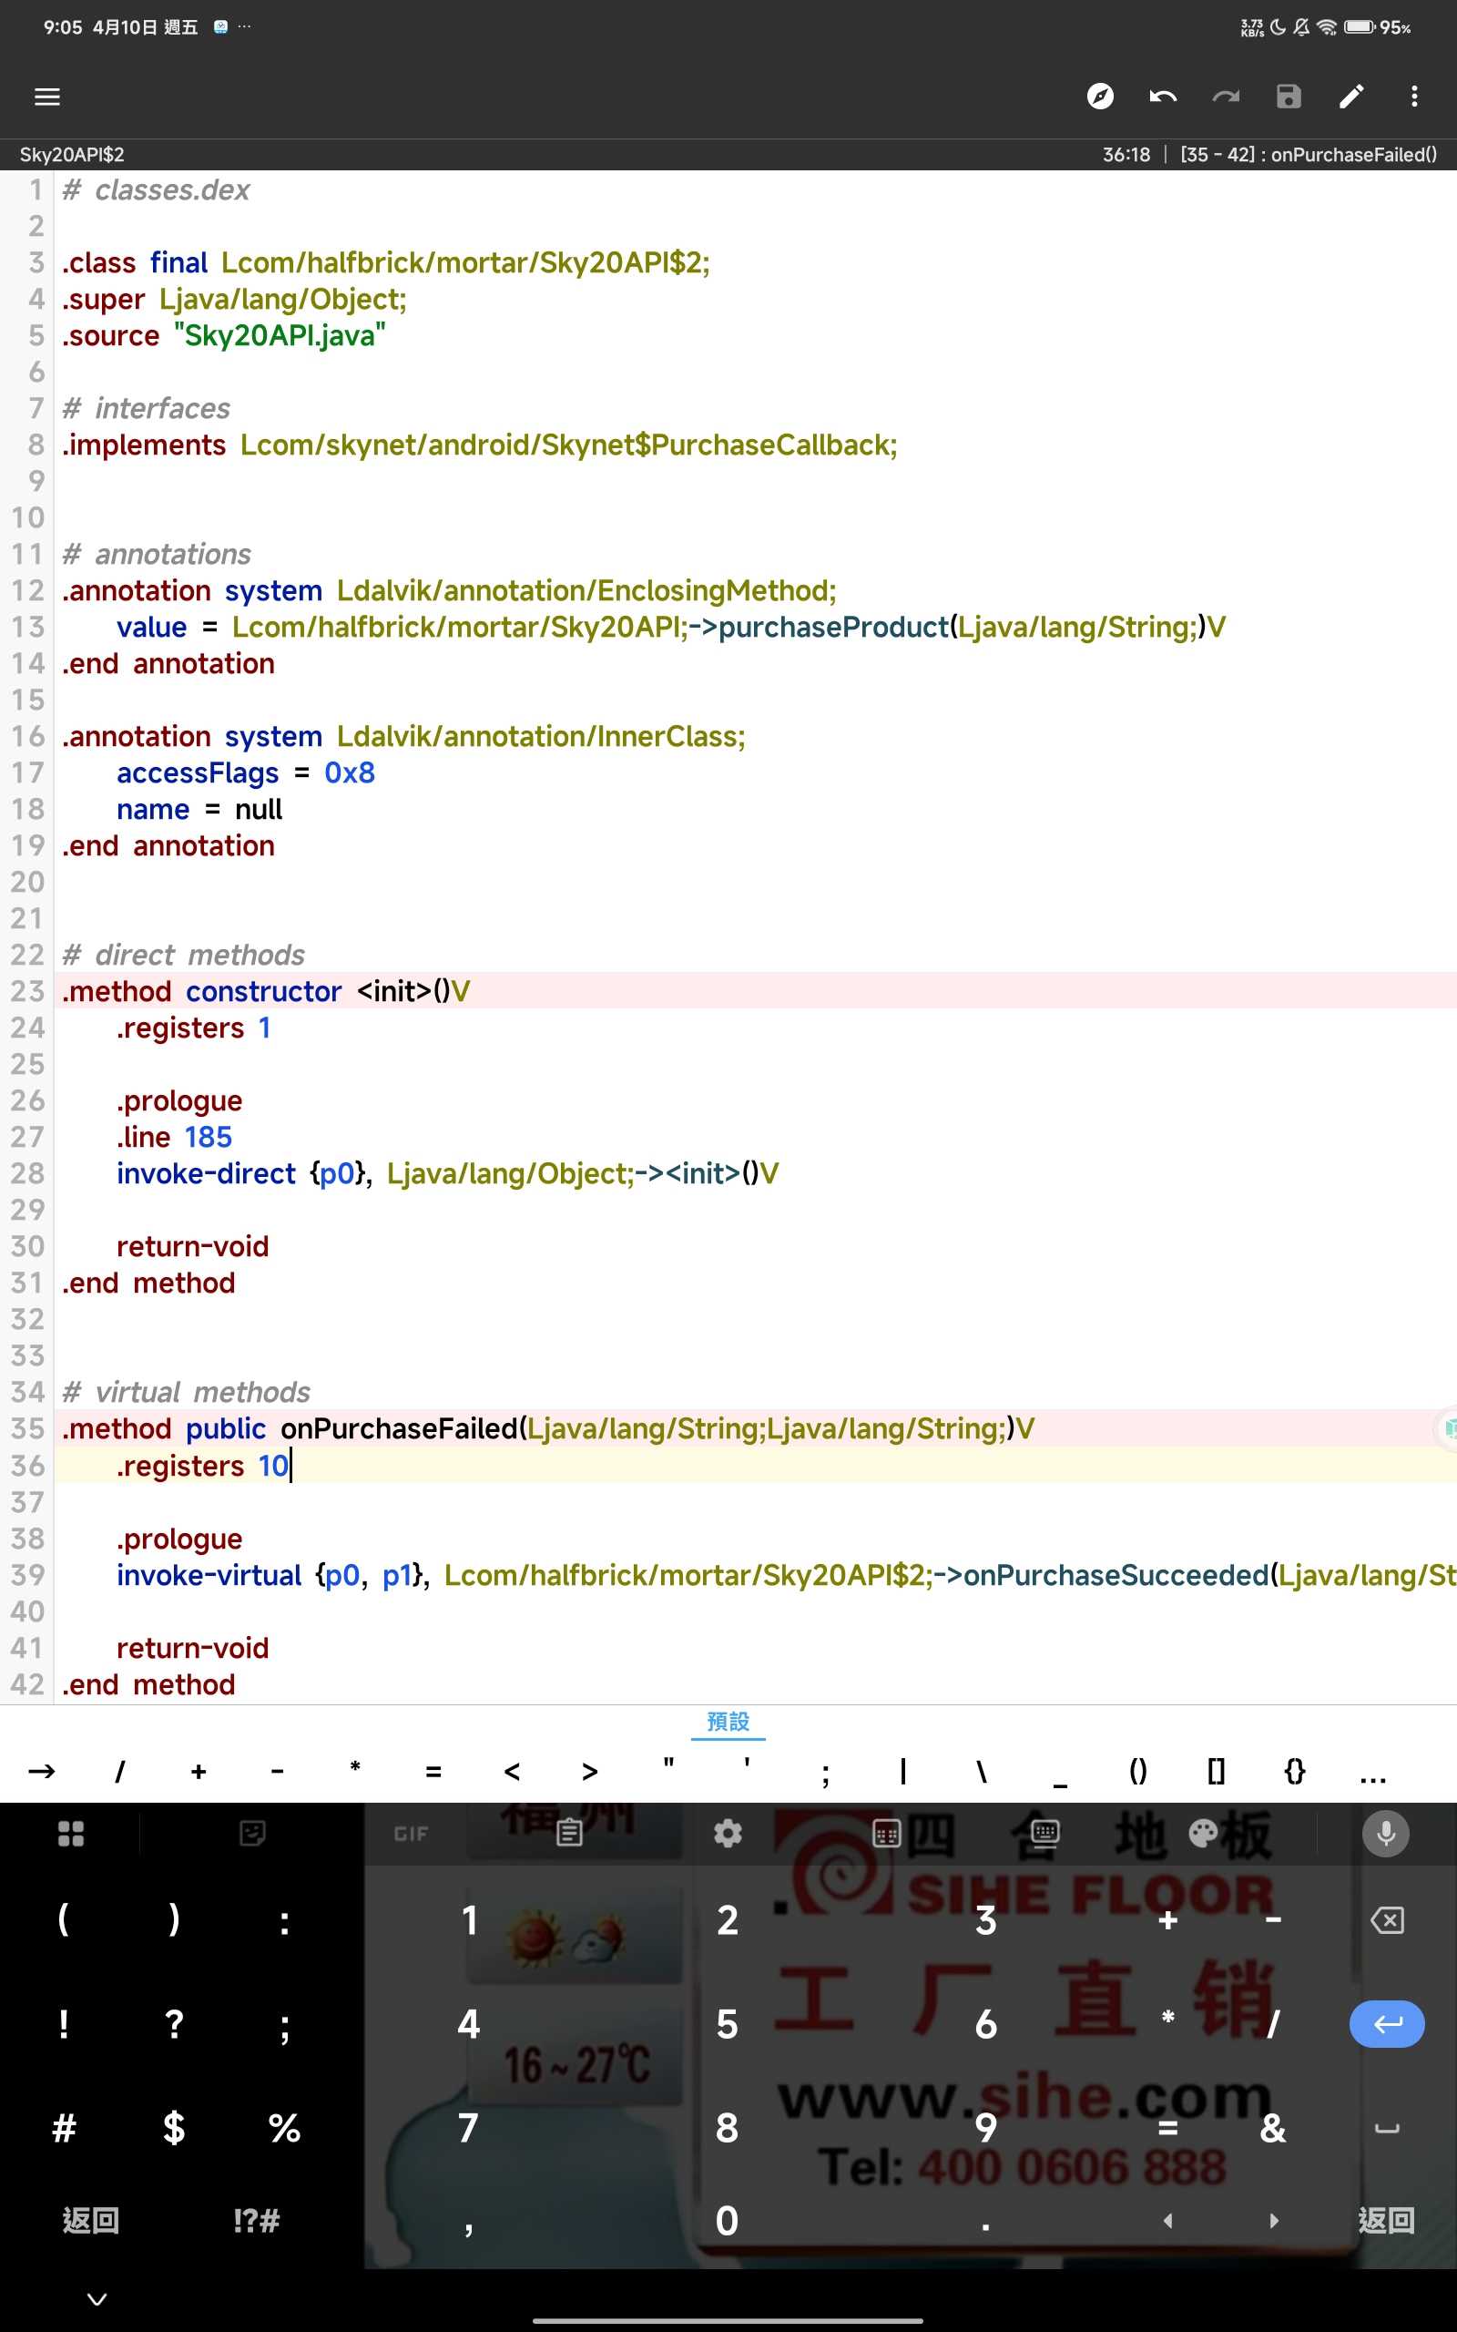This screenshot has width=1457, height=2332.
Task: Redo the reverted edit
Action: 1226,97
